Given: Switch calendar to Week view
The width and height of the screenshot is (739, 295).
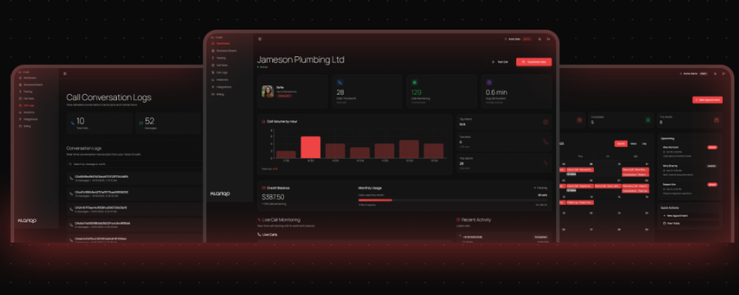Looking at the screenshot, I should click(633, 144).
